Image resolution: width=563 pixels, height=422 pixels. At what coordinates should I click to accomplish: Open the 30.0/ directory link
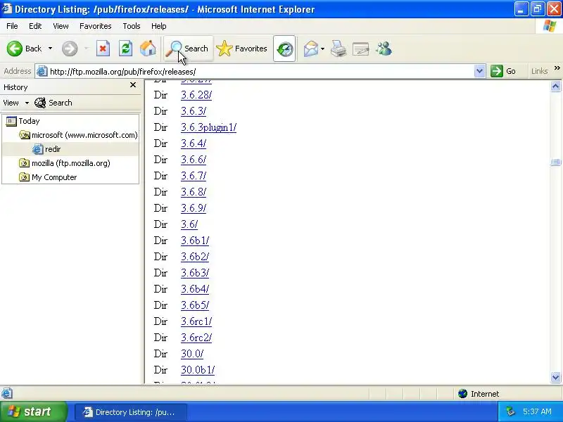point(192,354)
